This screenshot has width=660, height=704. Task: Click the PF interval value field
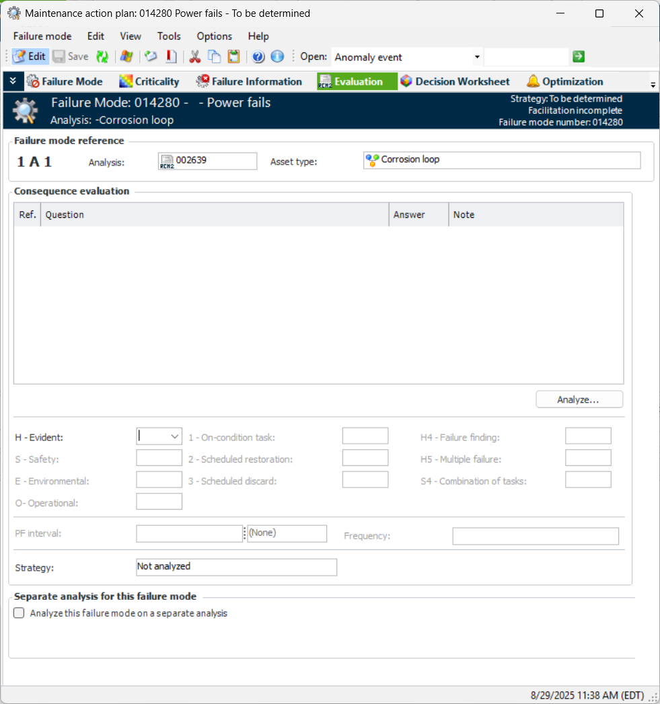[x=189, y=533]
